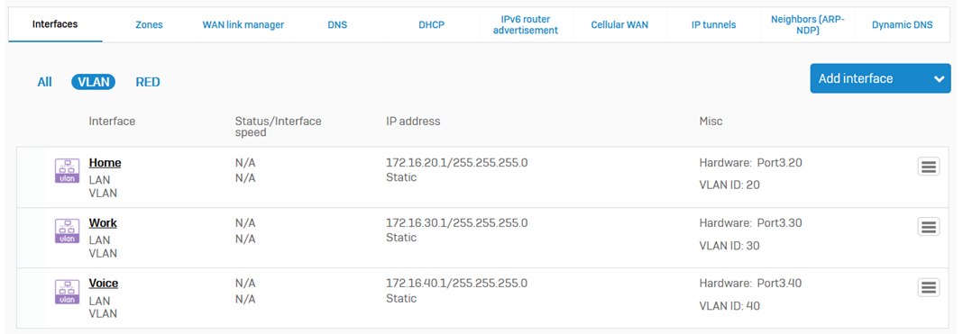Click the Work VLAN interface icon
The width and height of the screenshot is (963, 334).
68,231
